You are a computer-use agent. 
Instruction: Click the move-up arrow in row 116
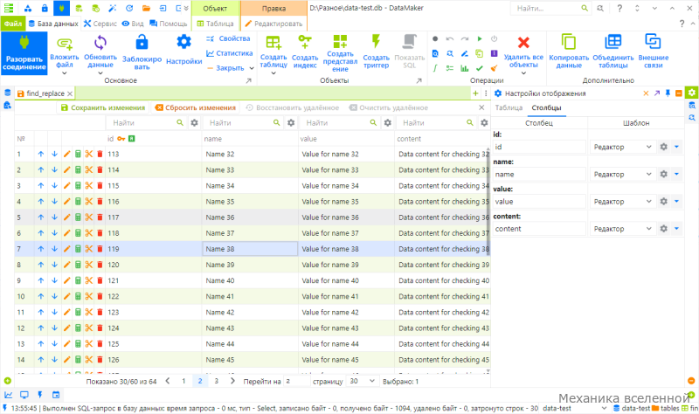click(x=41, y=202)
